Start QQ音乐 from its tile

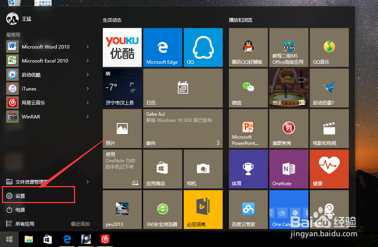[x=329, y=47]
